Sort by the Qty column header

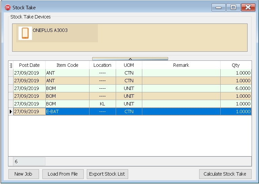click(x=235, y=65)
